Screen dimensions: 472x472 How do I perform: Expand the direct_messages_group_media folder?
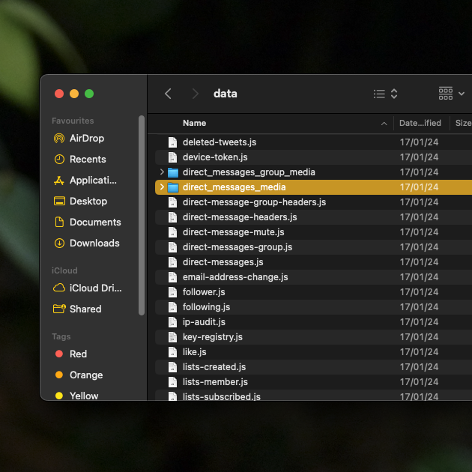(x=162, y=172)
